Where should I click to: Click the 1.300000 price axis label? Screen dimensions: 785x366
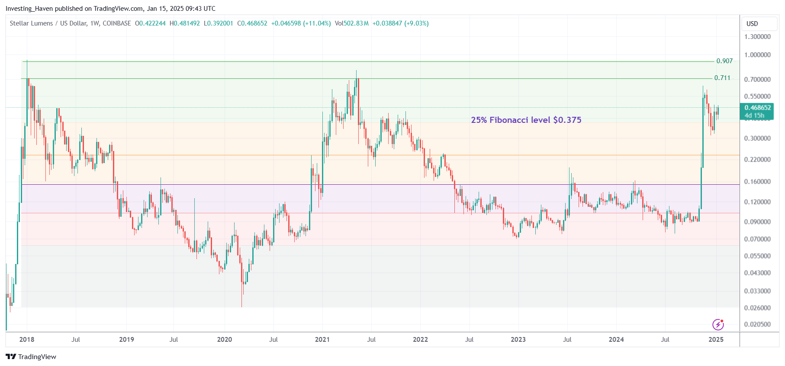point(757,37)
